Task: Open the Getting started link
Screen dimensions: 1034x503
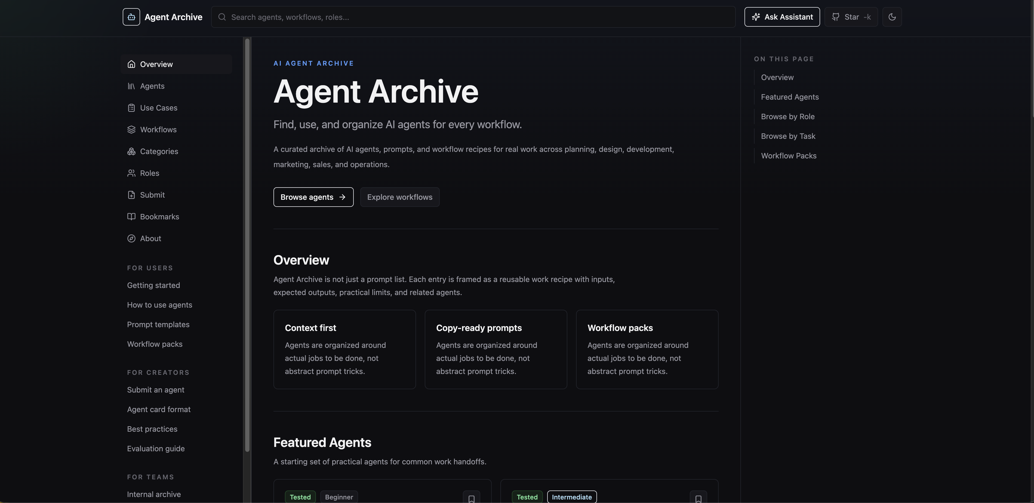Action: pyautogui.click(x=153, y=285)
